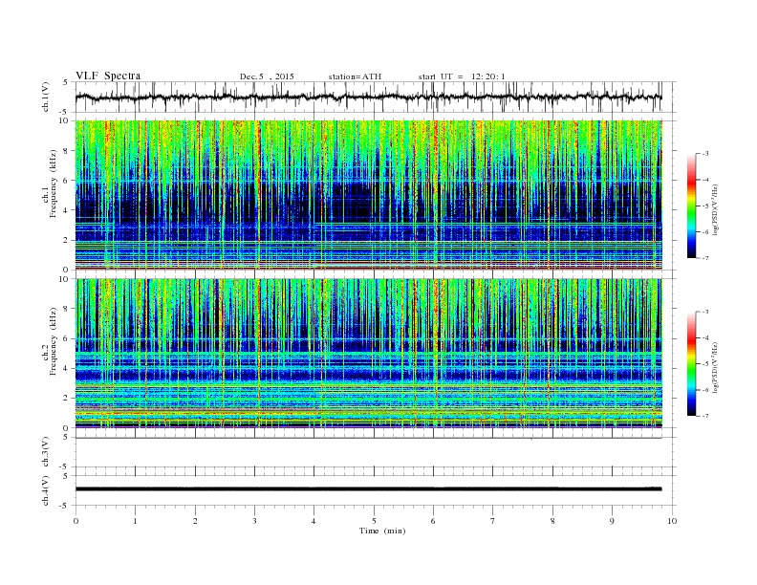This screenshot has width=757, height=585.
Task: Click the "4" kHz tick on ch.1 frequency axis
Action: coord(66,210)
